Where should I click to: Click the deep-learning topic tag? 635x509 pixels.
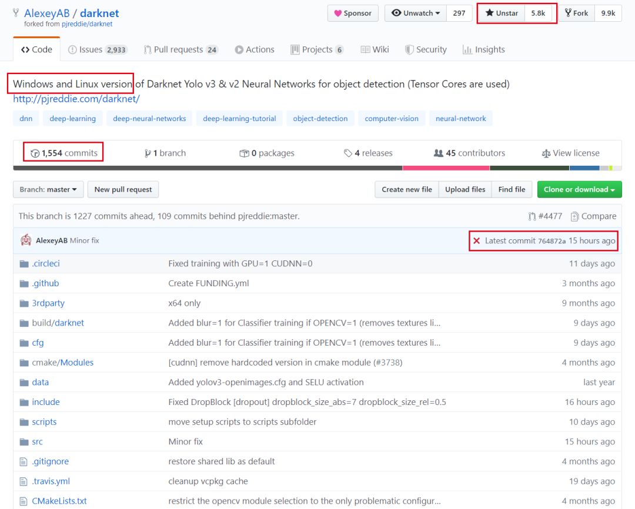click(72, 118)
